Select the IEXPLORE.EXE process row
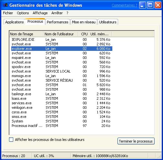 (62, 40)
